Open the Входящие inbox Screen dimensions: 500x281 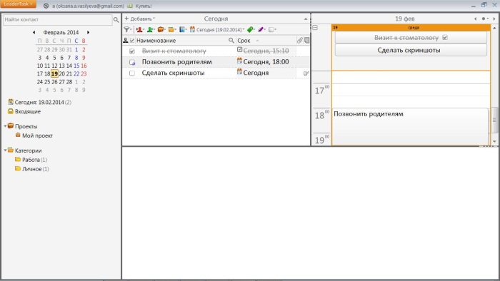pyautogui.click(x=24, y=111)
